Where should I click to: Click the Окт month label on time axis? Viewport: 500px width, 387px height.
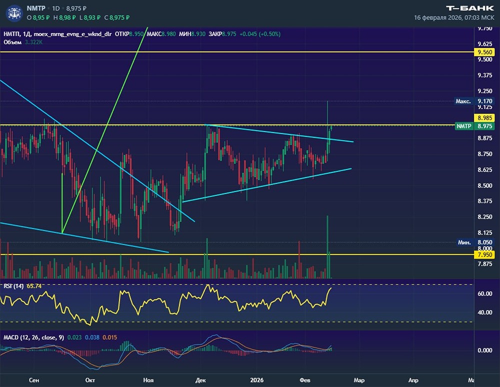[90, 380]
